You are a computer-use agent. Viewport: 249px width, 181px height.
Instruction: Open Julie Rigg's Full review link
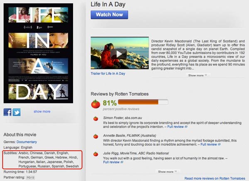113,162
